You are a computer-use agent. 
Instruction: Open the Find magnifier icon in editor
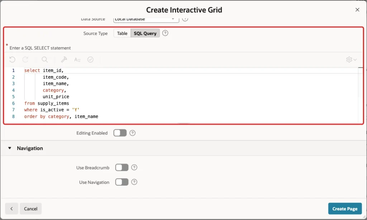44,60
